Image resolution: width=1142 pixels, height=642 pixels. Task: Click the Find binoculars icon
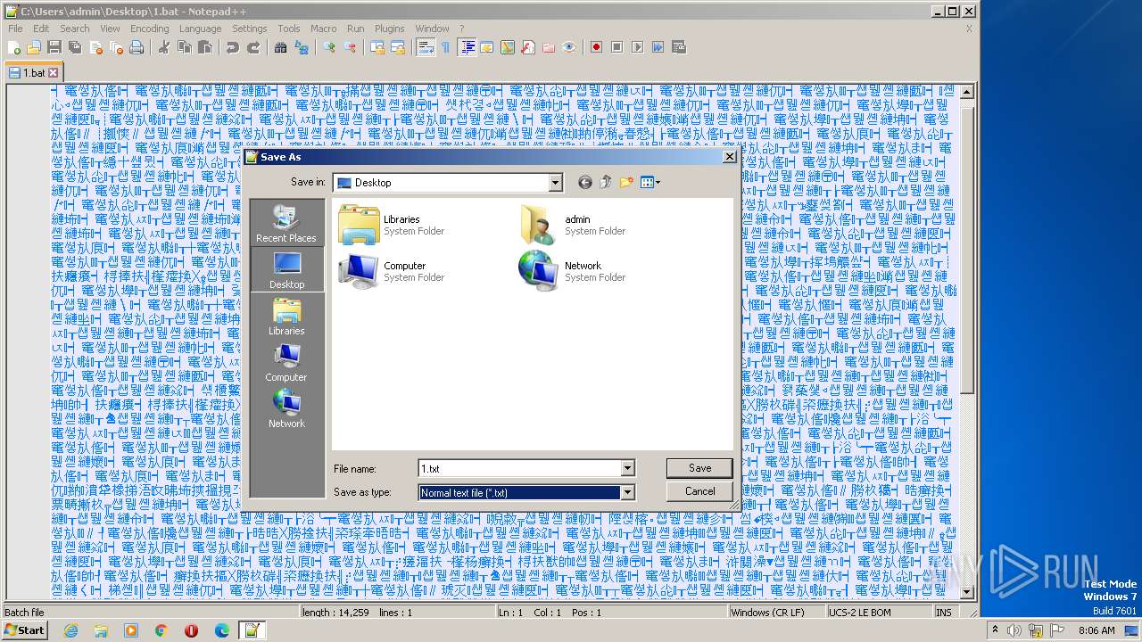pos(281,47)
